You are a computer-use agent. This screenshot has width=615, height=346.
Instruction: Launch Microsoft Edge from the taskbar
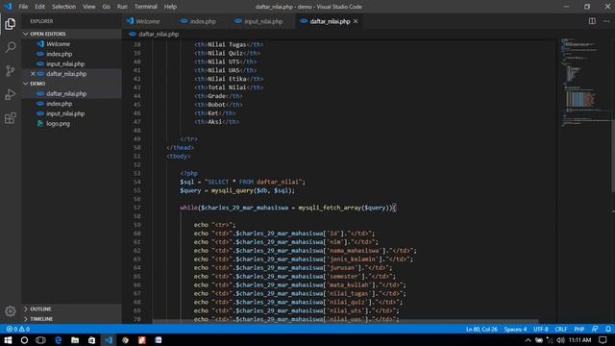(58, 340)
